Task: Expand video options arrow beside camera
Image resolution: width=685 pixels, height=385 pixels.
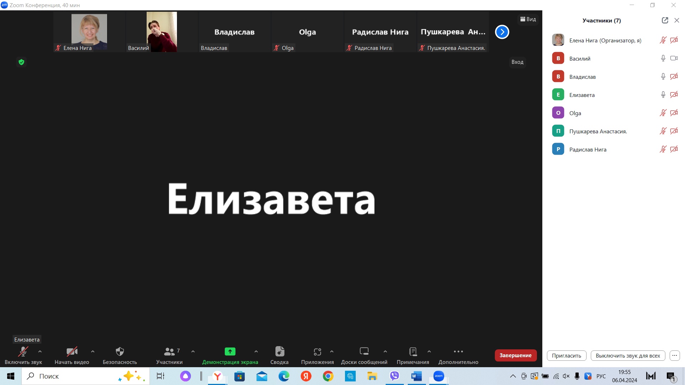Action: [93, 351]
